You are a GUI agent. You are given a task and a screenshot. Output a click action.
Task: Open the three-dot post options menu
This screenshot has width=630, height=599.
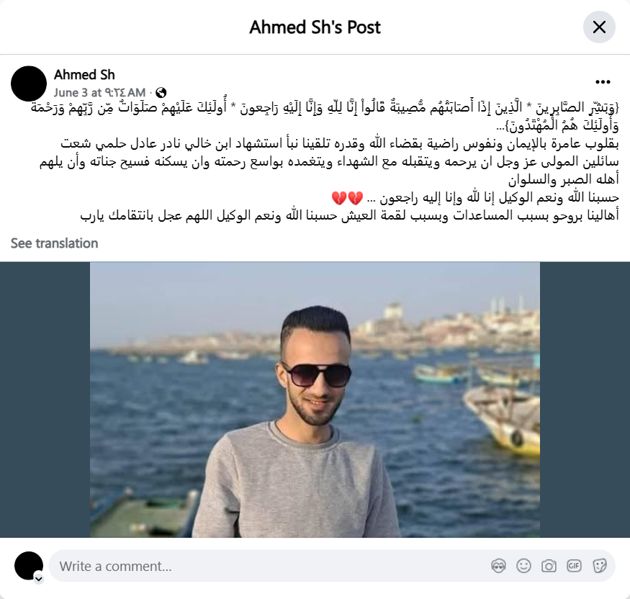point(603,82)
